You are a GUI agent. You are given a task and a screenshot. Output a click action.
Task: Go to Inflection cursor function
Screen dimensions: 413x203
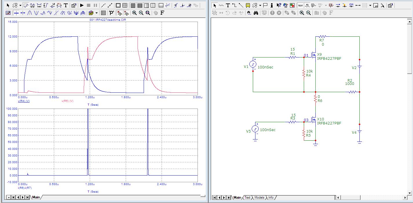[x=56, y=13]
